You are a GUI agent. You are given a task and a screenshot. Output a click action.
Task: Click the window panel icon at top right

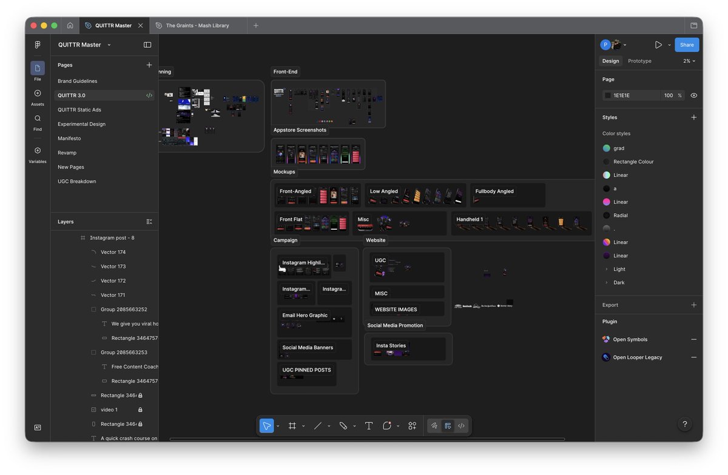tap(694, 25)
